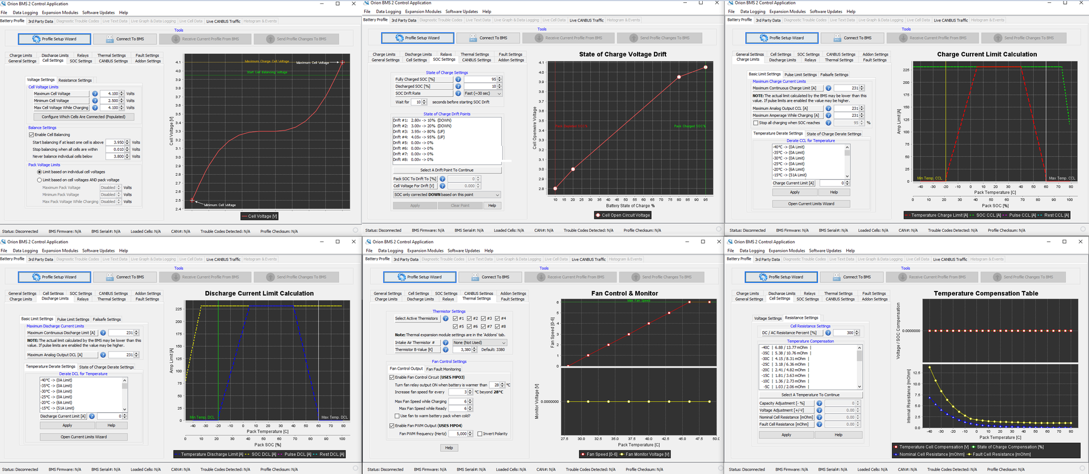Viewport: 1089px width, 474px height.
Task: Open help icon beside Minimum Cell Voltage
Action: coord(95,100)
